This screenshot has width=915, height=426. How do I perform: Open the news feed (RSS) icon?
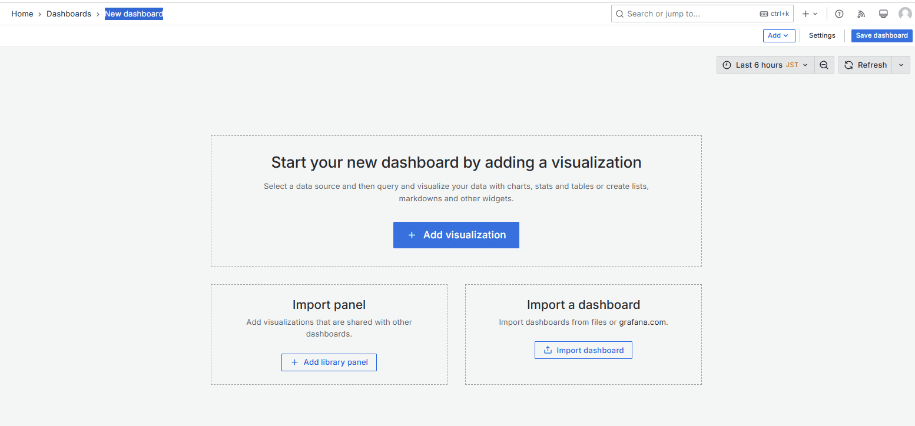point(861,14)
